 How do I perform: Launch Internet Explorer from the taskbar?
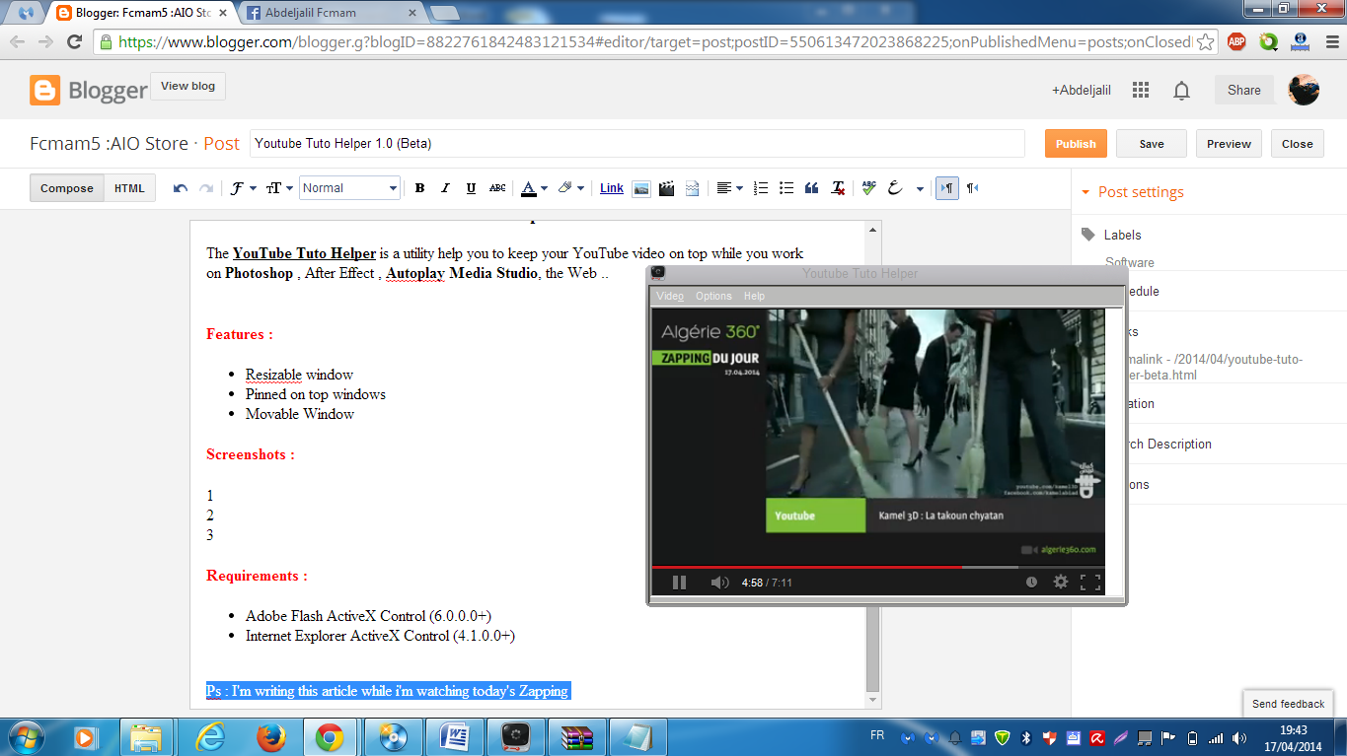[x=209, y=737]
